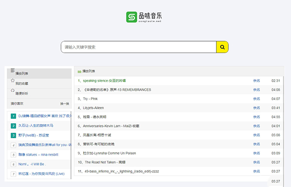Click the blue link on Comme Un Poison row
Screen dimensions: 291x187
[257, 153]
